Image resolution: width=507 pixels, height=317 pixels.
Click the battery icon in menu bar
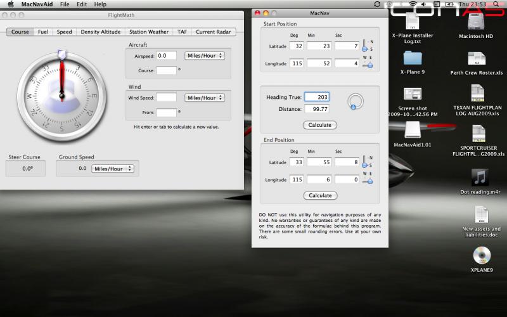click(x=449, y=4)
